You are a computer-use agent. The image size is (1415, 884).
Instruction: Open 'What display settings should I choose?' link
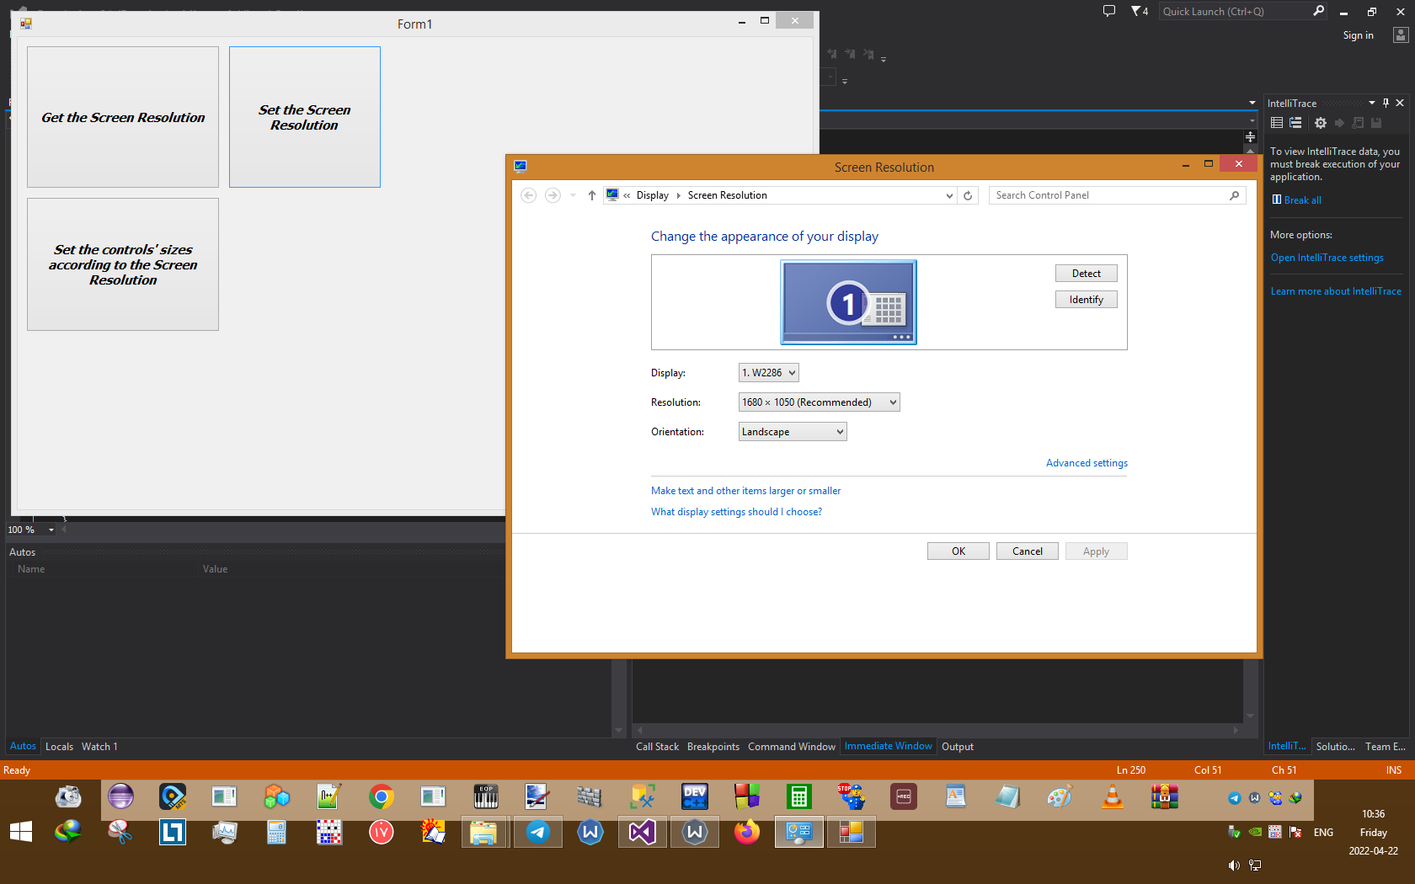point(736,512)
